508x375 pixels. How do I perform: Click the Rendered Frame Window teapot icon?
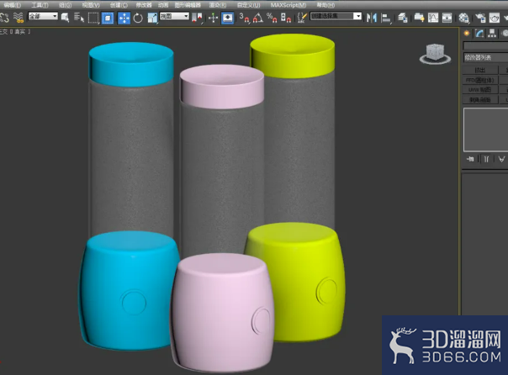[x=495, y=18]
